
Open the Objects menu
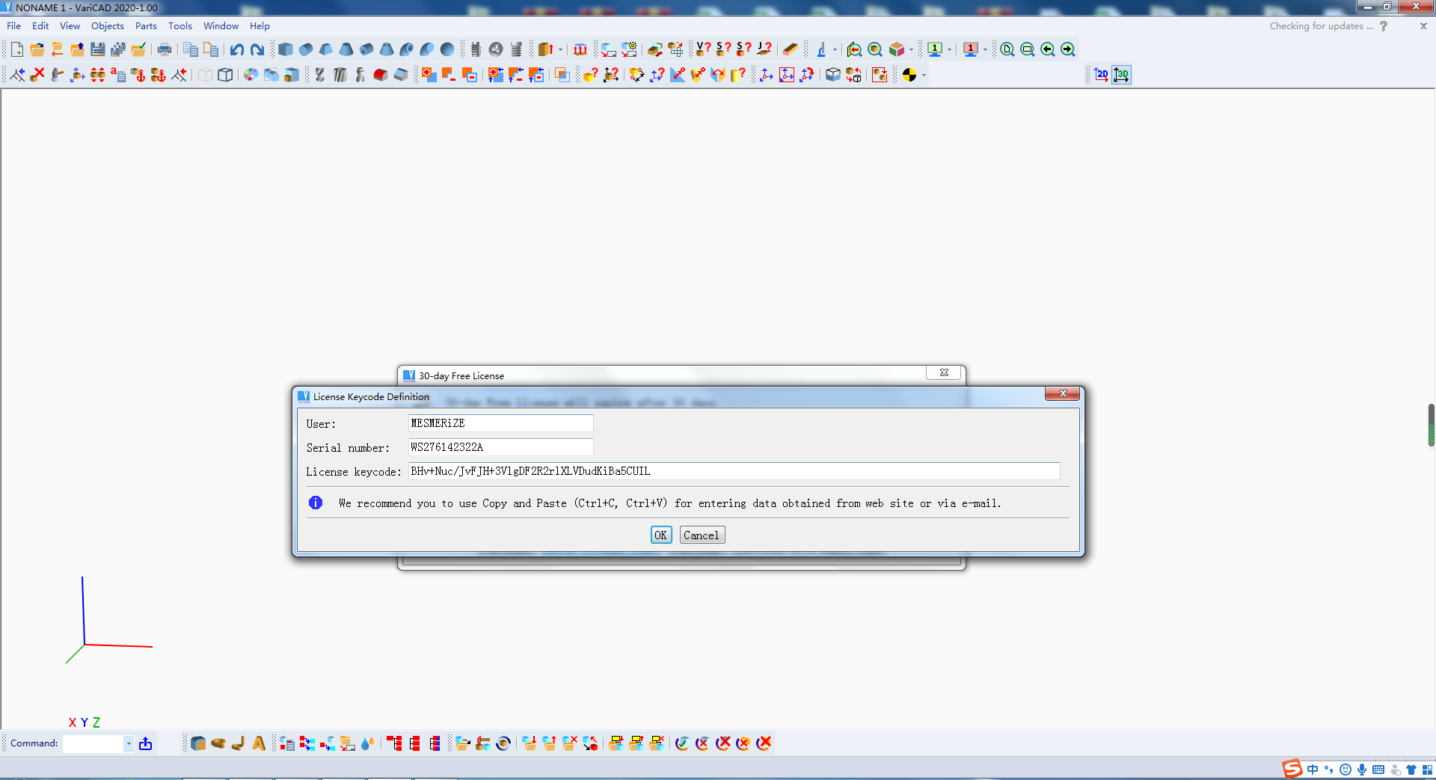pos(108,26)
